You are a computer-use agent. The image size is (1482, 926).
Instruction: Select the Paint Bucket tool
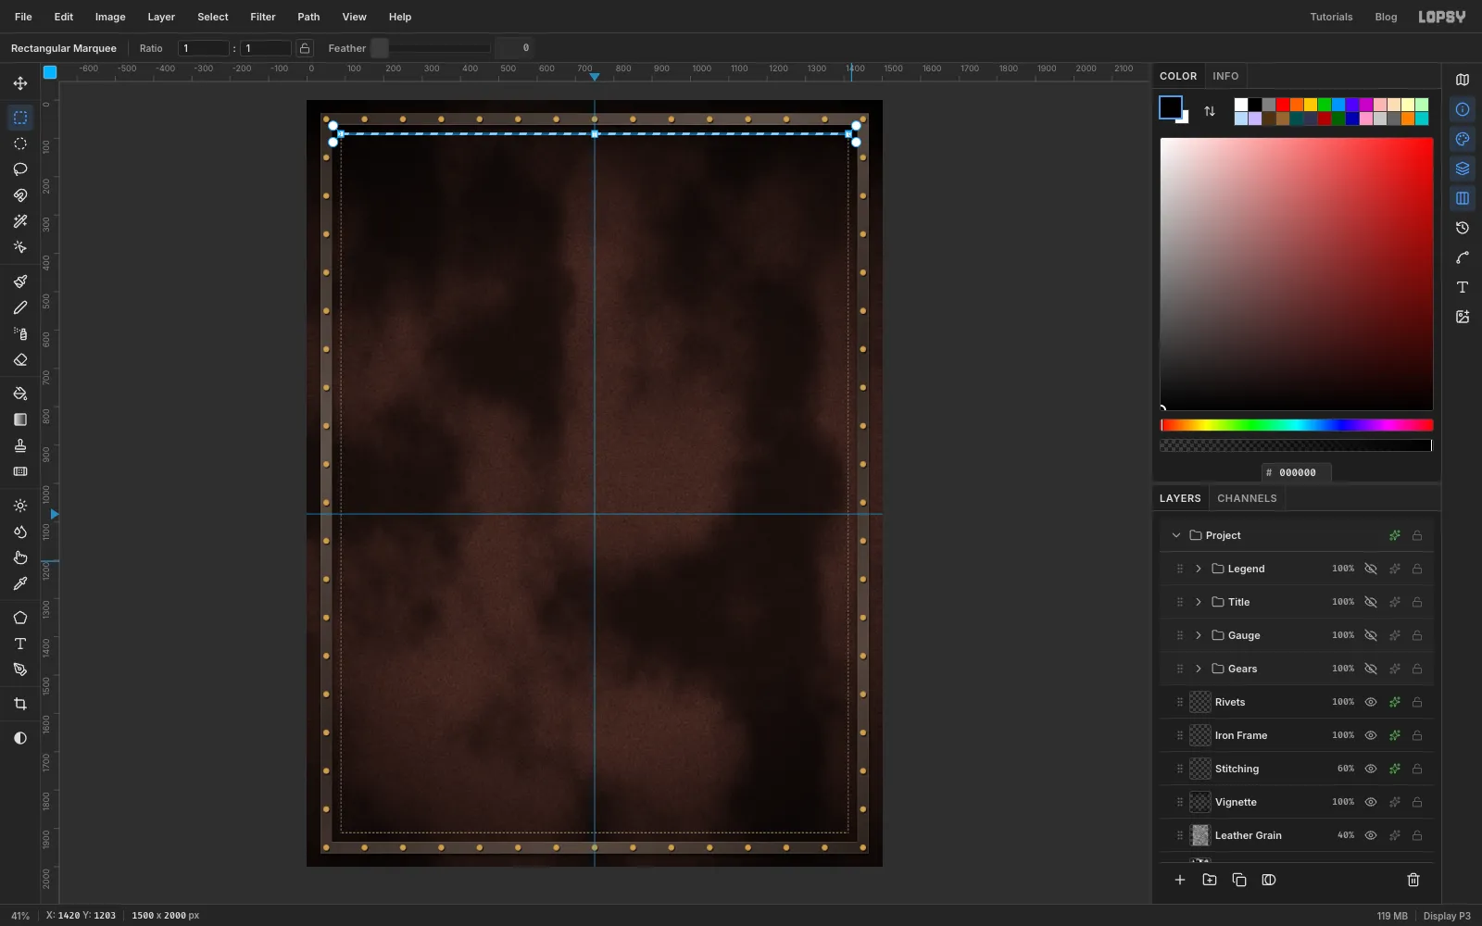[19, 394]
